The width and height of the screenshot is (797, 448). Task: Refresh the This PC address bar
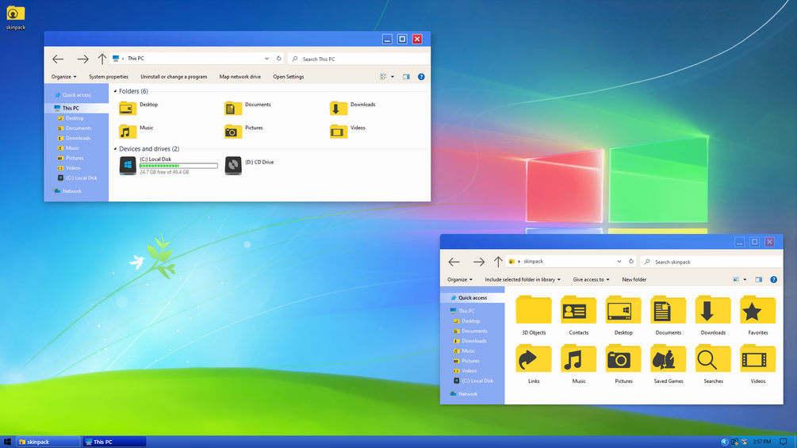pos(278,59)
